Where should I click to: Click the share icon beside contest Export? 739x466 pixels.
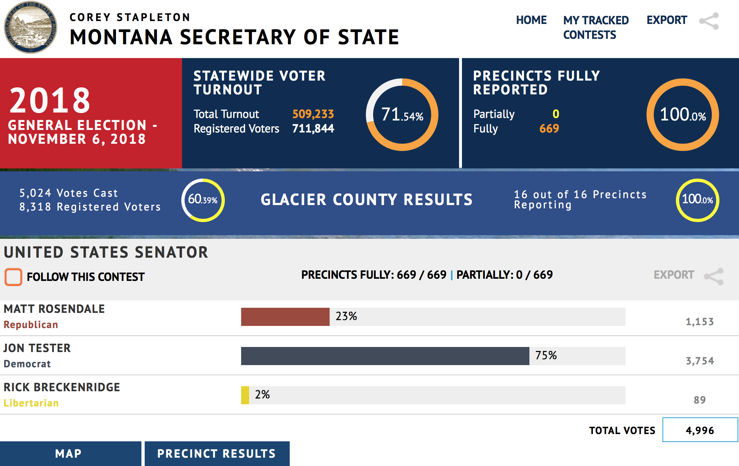(x=714, y=277)
